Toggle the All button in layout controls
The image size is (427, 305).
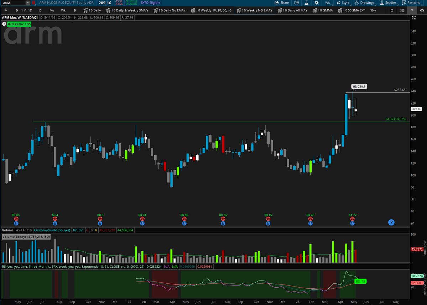(x=412, y=10)
